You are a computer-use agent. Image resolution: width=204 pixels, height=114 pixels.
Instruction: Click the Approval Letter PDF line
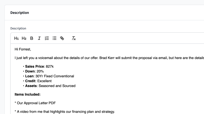click(35, 103)
